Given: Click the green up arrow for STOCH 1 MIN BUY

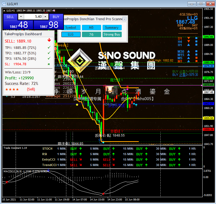Looking at the screenshot, I should point(81,149).
